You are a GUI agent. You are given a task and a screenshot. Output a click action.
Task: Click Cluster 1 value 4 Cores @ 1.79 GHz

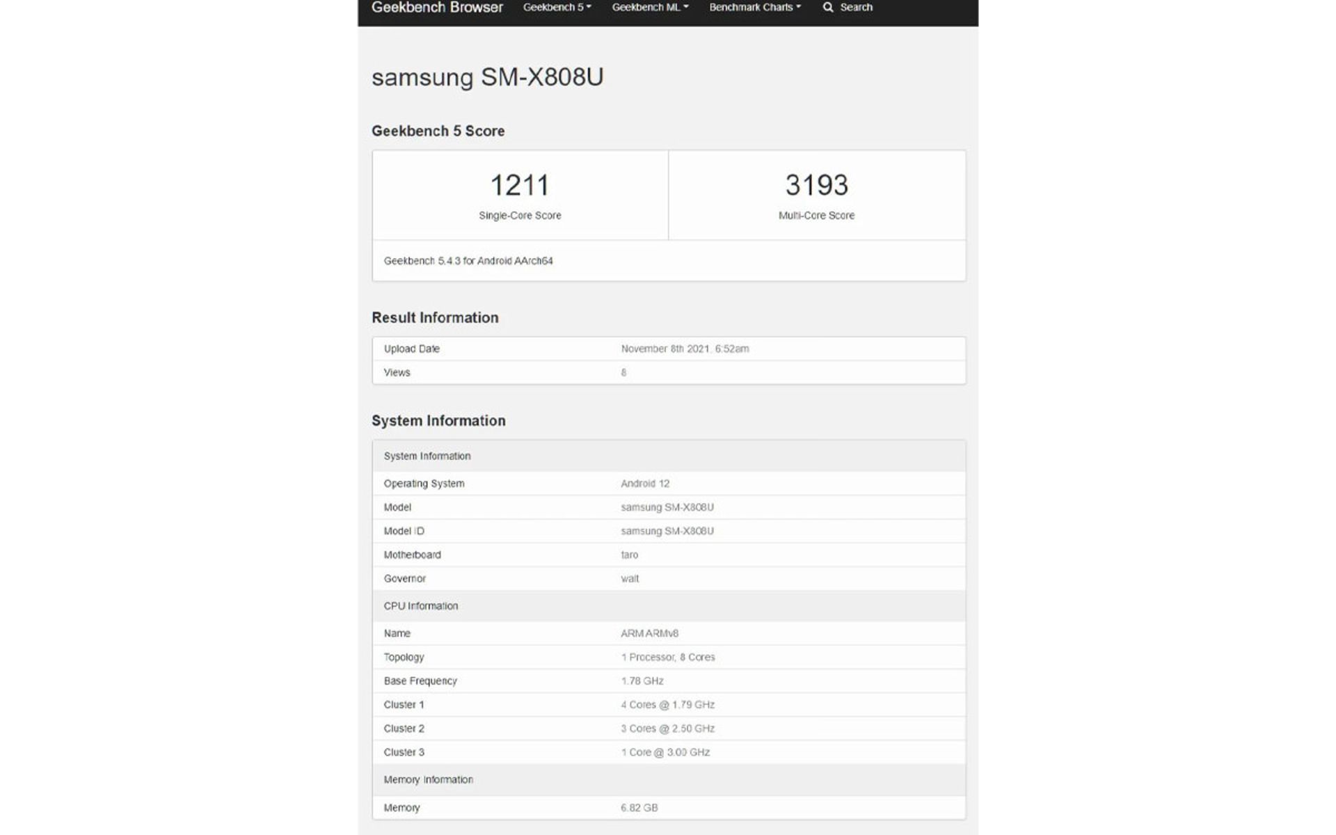668,704
